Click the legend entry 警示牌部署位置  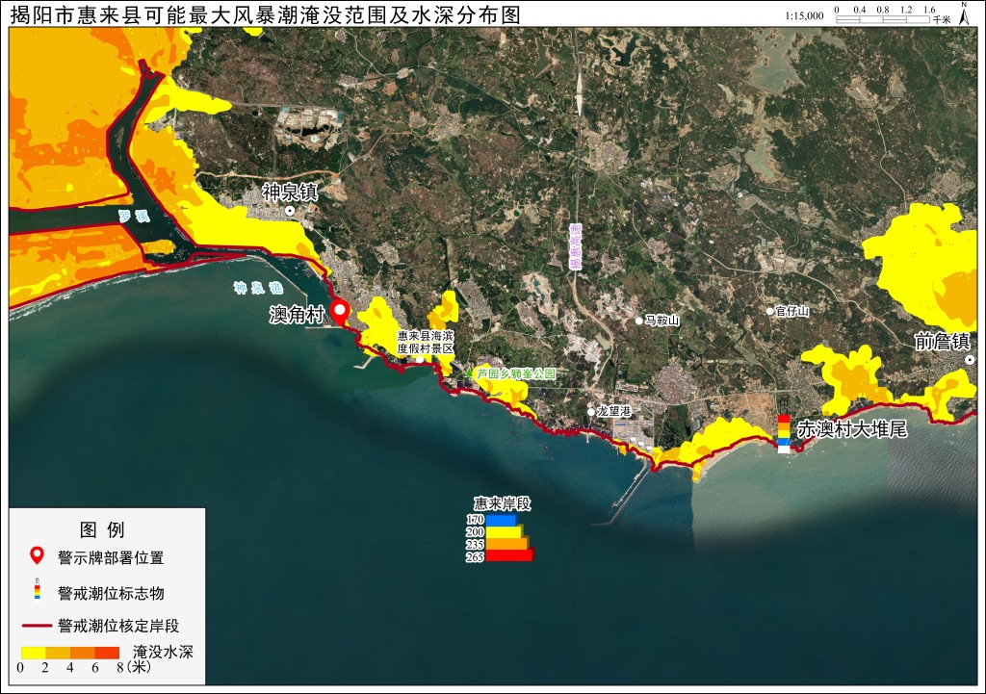tap(111, 557)
